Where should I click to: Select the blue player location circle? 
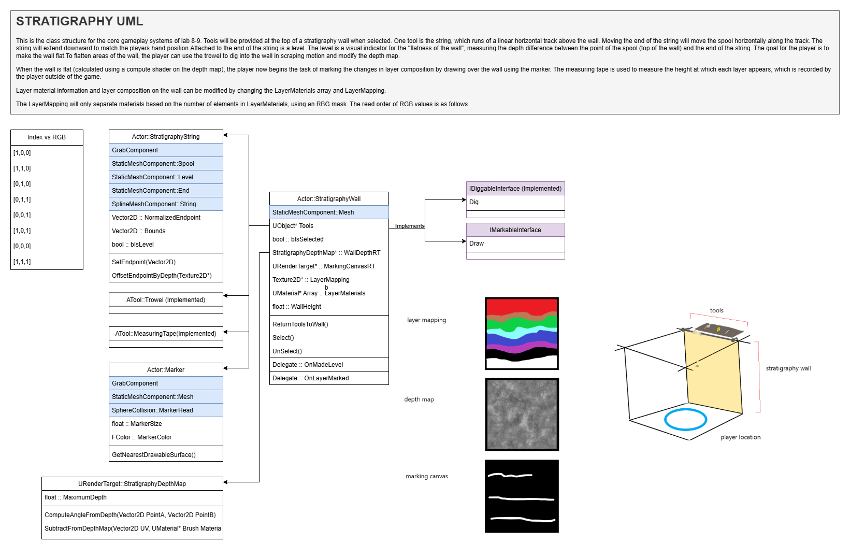[x=685, y=420]
